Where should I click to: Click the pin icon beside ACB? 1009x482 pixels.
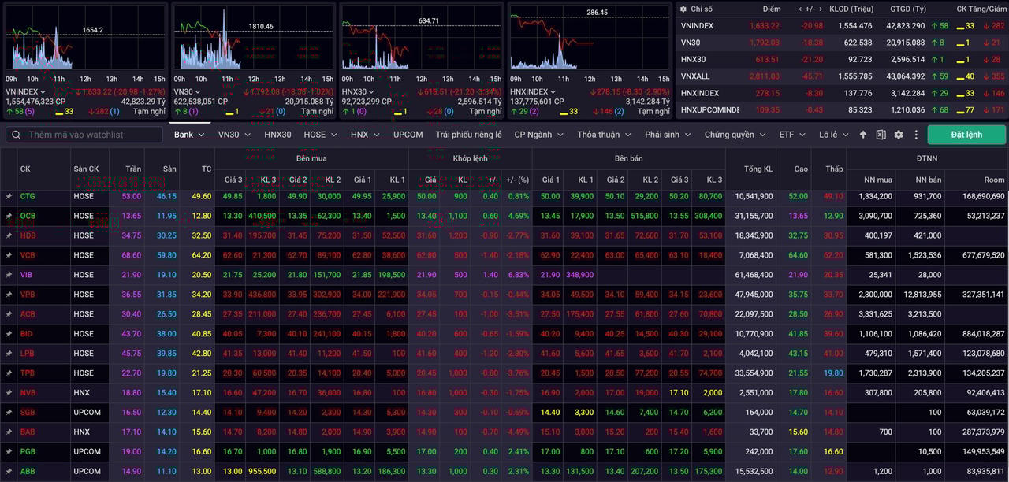(9, 314)
